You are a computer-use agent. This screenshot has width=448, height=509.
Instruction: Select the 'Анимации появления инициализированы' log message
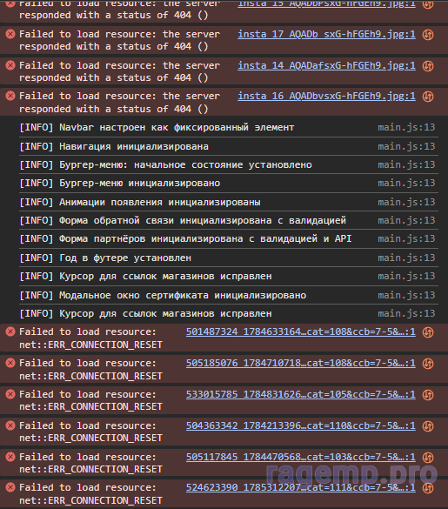(140, 203)
